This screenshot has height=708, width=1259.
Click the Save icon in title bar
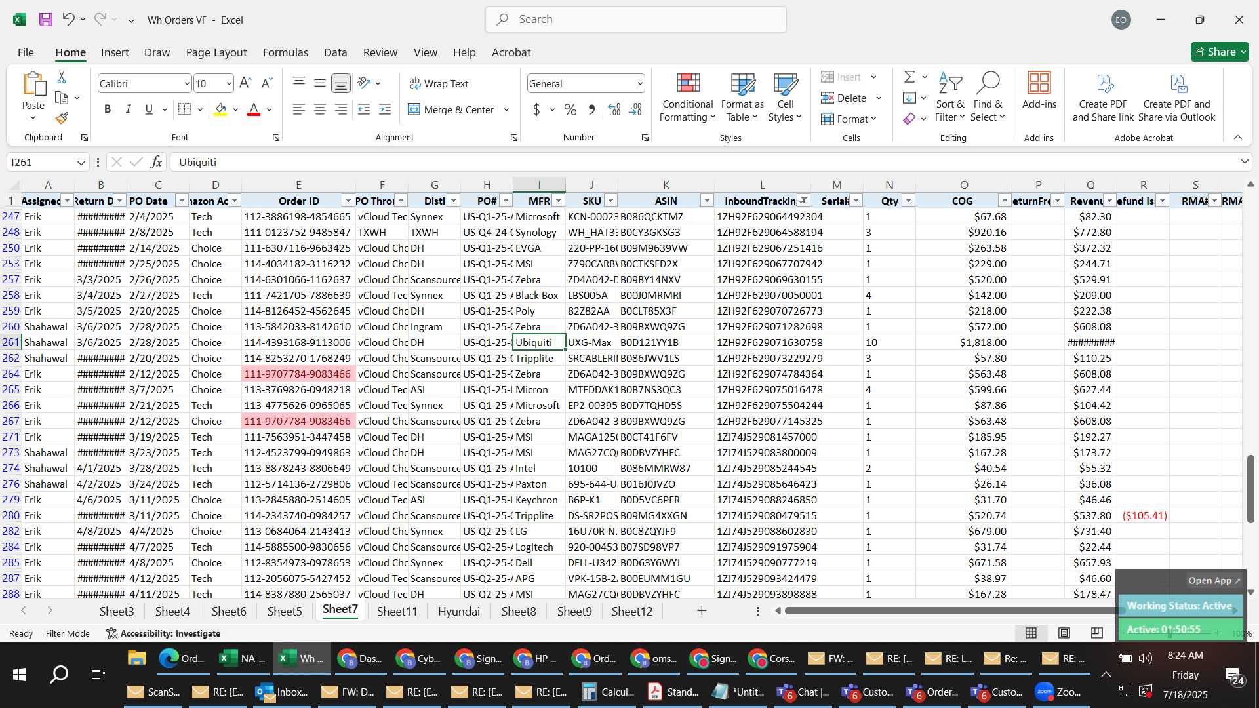[46, 20]
